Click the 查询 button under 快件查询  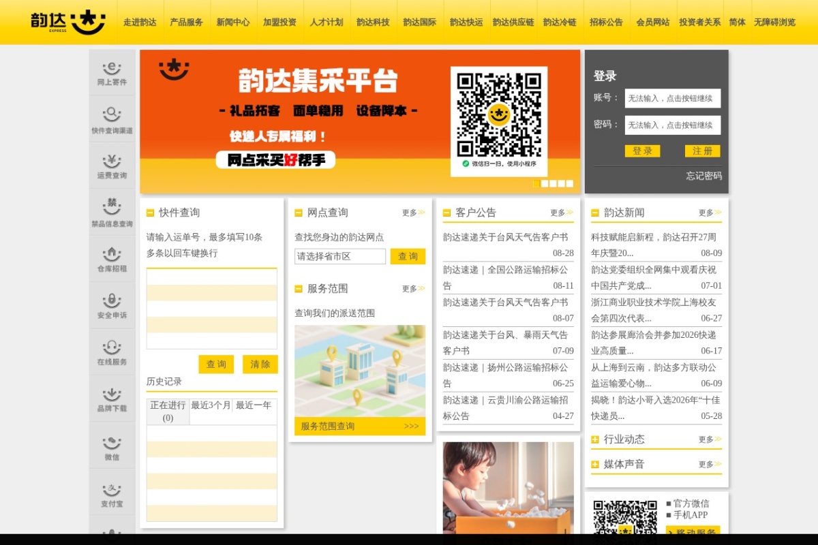tap(216, 364)
